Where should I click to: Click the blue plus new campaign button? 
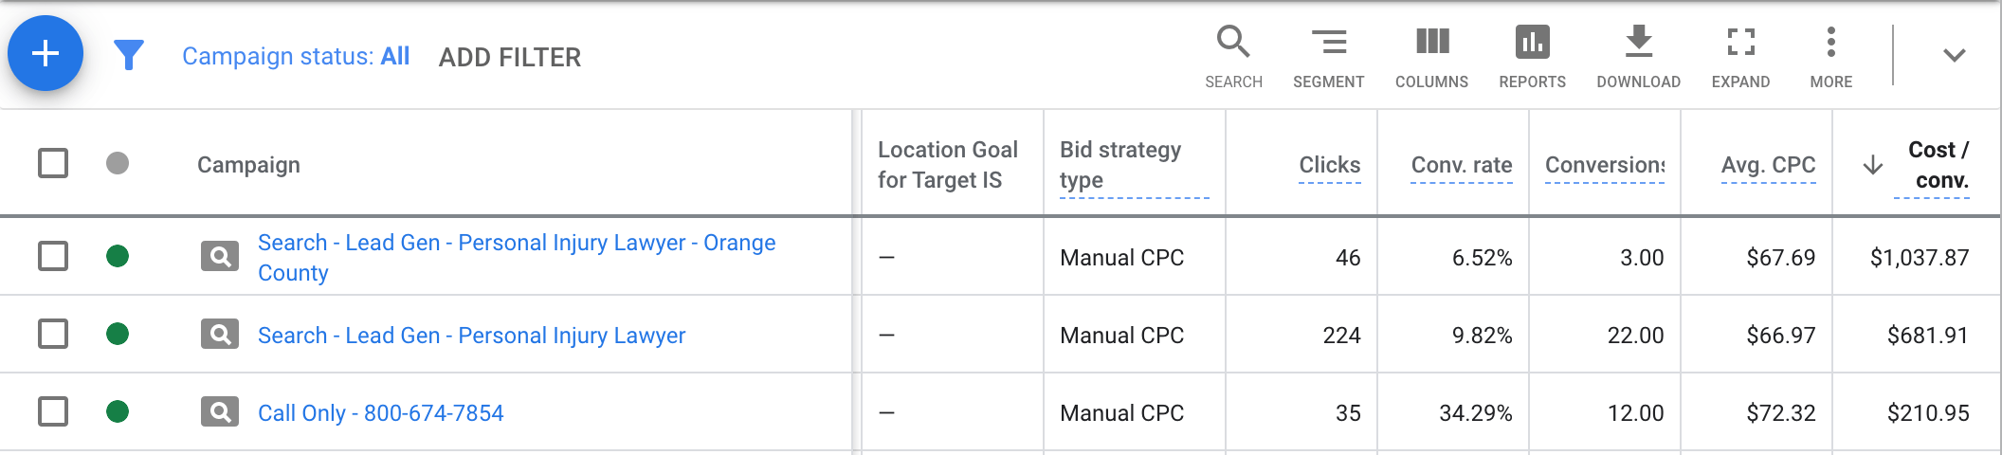(x=45, y=53)
